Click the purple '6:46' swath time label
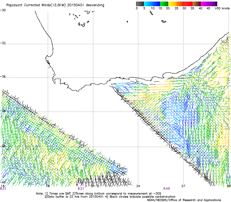231x202 pixels. tap(166, 189)
